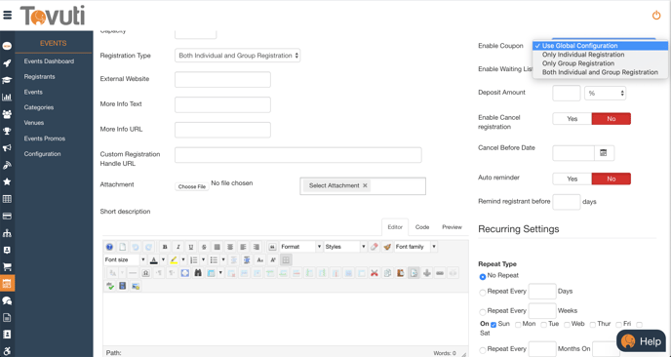Click the Bold editor button
Screen dimensions: 671x357
point(165,247)
